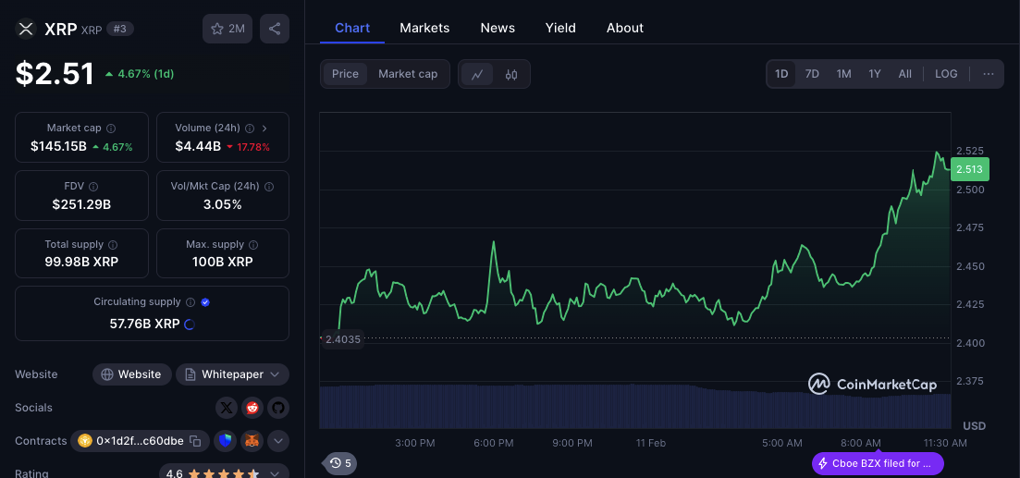1020x478 pixels.
Task: Click contract address 0×1d2f...c60dbe
Action: [140, 441]
